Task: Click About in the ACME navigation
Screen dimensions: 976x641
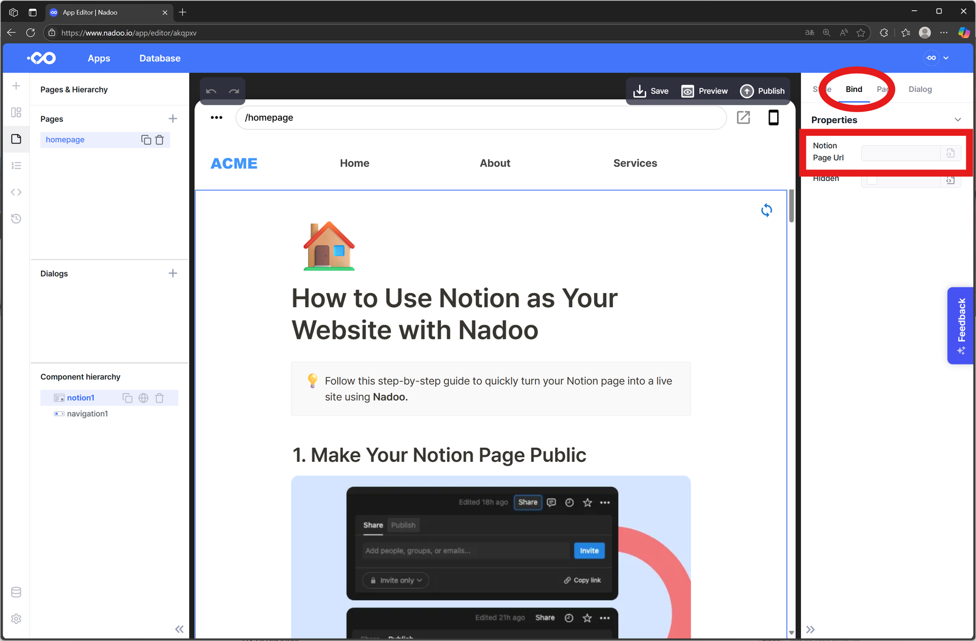Action: [495, 163]
